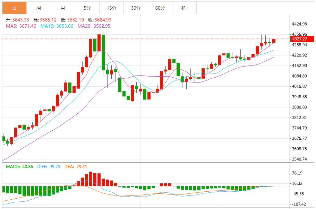Click the rightmost red candlestick
The width and height of the screenshot is (316, 209).
(274, 41)
